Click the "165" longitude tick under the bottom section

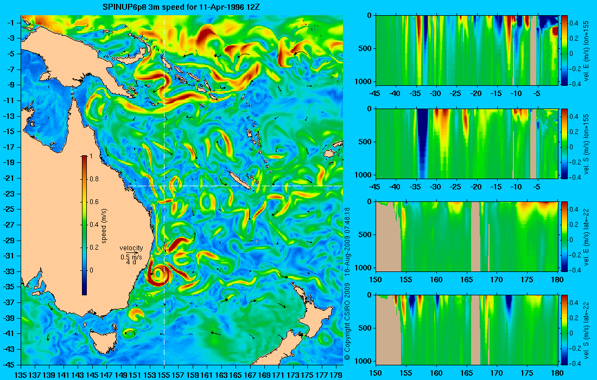(467, 372)
